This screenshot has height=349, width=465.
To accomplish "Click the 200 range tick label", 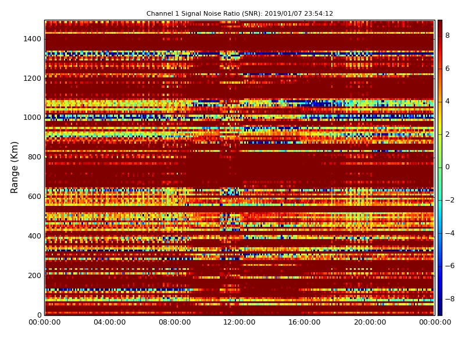I will [34, 275].
